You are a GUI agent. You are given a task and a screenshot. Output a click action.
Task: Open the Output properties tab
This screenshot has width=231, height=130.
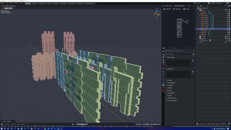click(x=163, y=57)
